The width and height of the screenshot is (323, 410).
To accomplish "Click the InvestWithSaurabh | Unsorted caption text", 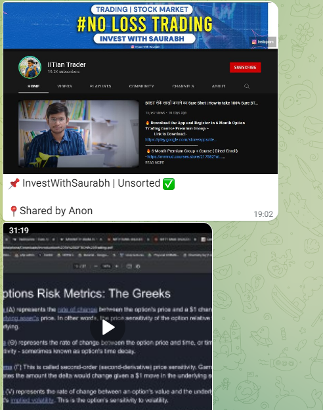I will point(91,183).
